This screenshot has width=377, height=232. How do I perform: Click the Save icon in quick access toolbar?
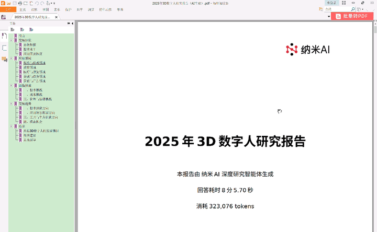coord(15,3)
